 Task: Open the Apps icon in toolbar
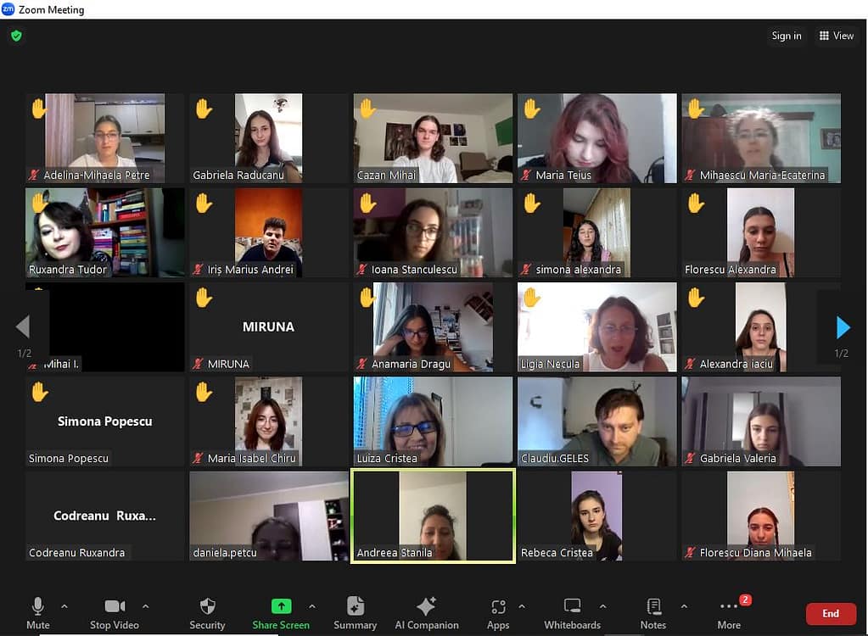498,606
